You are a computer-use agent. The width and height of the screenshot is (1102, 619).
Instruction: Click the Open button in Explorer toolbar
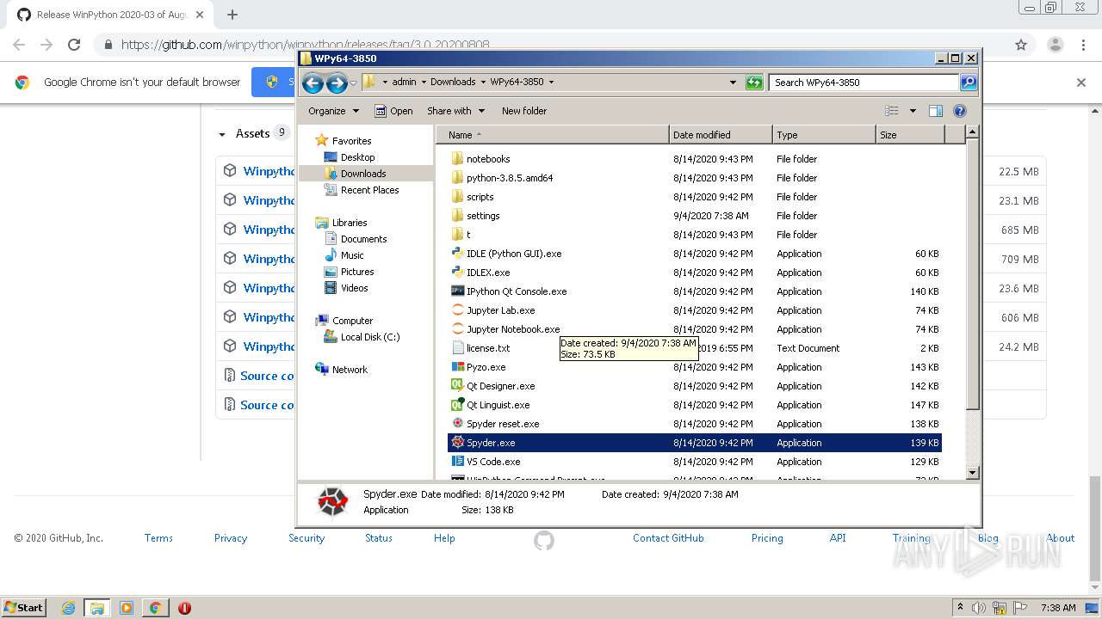tap(393, 111)
